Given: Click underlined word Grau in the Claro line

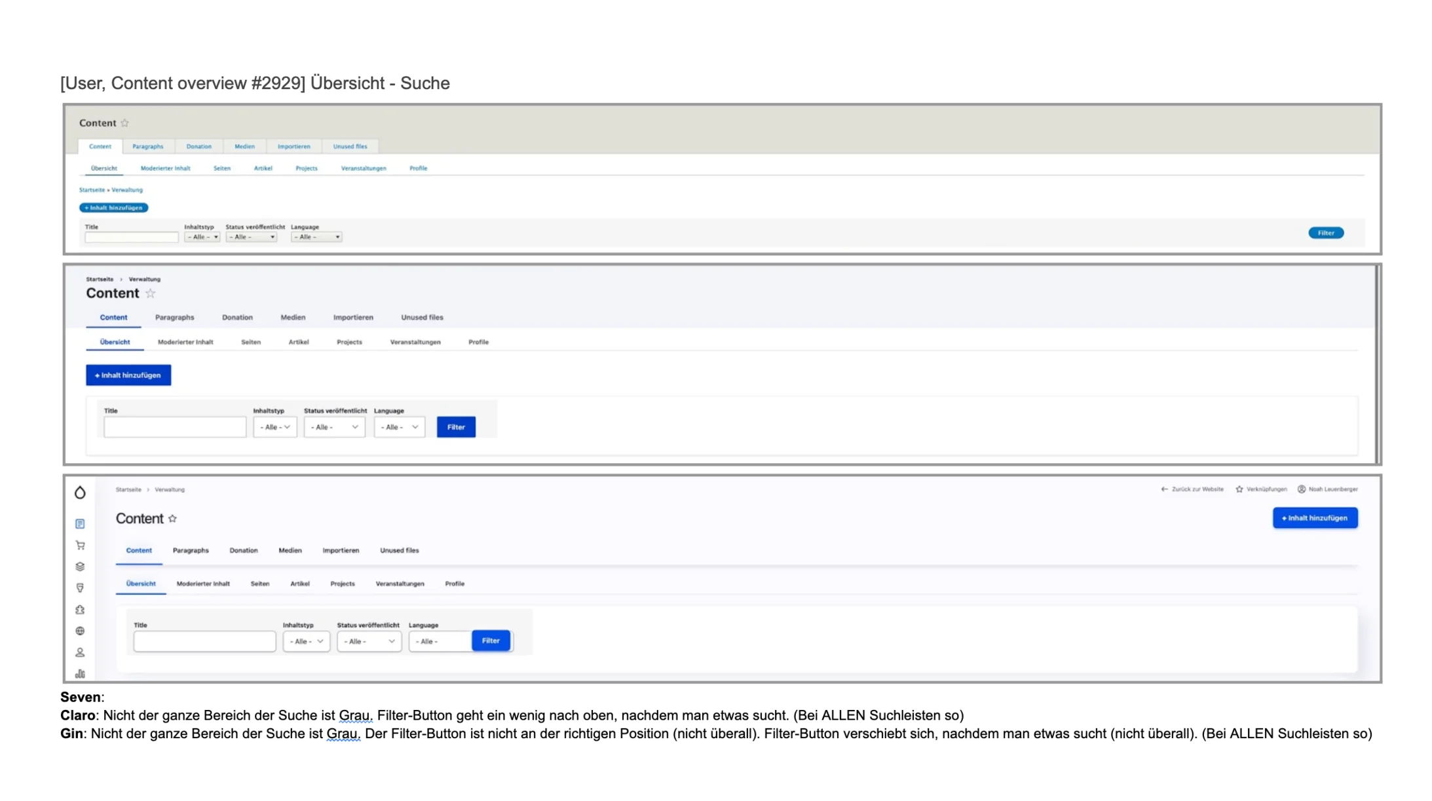Looking at the screenshot, I should [x=356, y=715].
